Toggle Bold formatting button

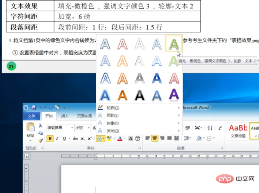(50, 138)
